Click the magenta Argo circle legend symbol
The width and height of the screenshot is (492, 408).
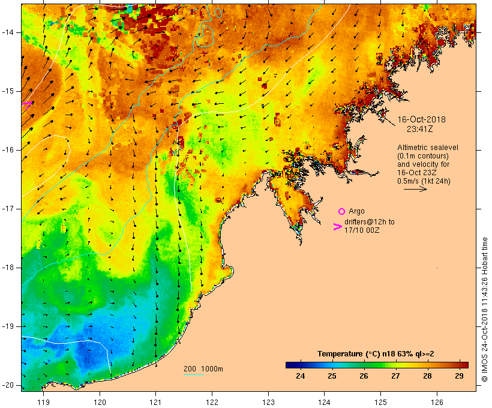341,212
